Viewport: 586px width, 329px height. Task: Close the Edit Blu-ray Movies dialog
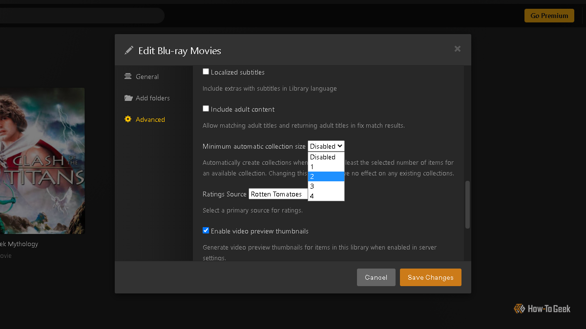coord(457,49)
